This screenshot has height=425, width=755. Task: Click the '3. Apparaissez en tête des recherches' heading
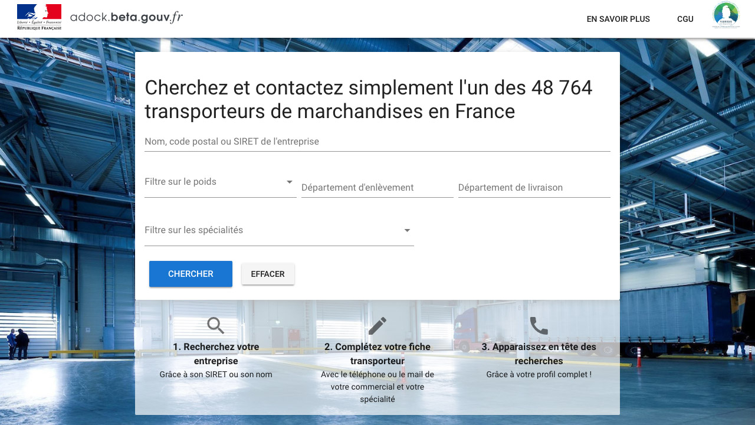(x=539, y=354)
